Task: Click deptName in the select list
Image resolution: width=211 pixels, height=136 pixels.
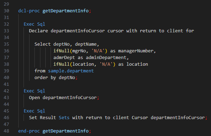Action: point(86,44)
